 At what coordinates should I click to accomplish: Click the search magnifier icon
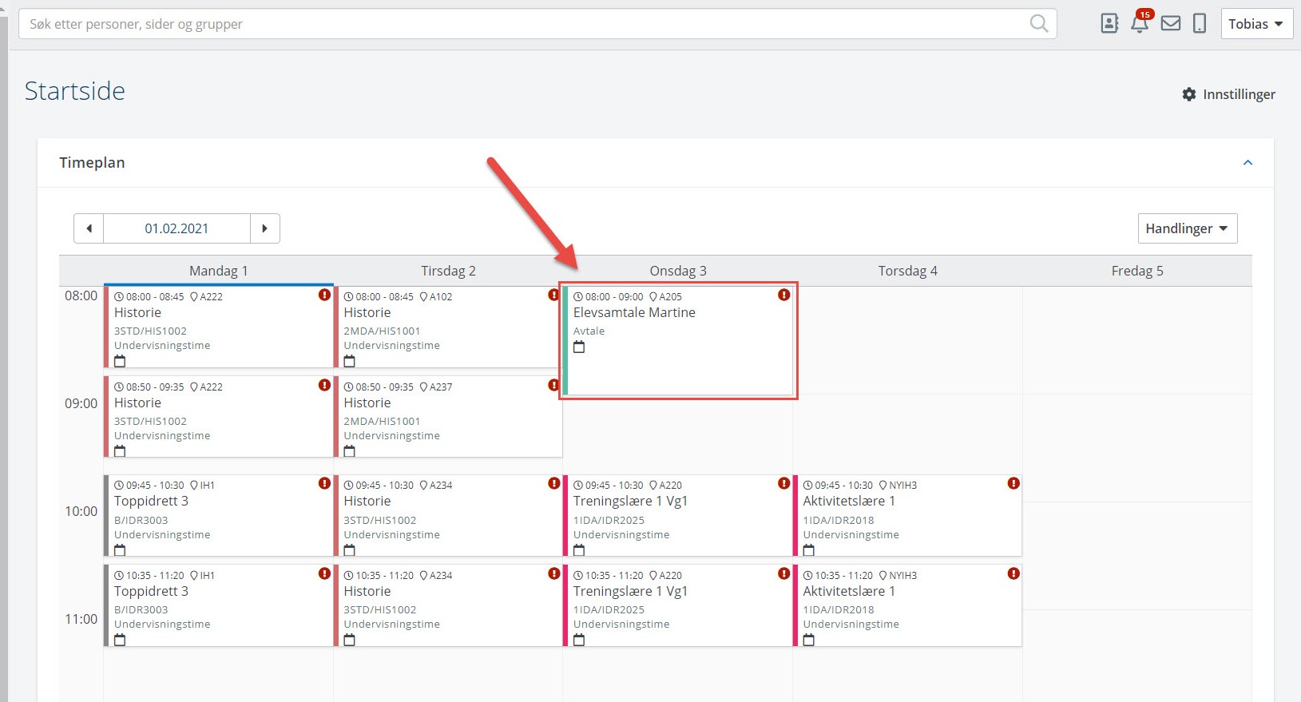pos(1038,24)
